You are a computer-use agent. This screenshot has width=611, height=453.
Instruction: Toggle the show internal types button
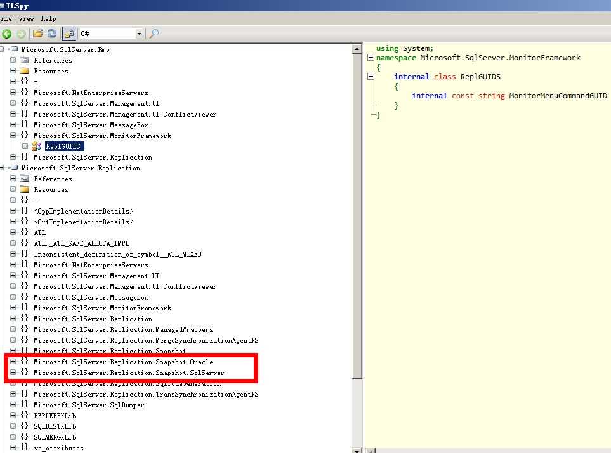[x=69, y=34]
